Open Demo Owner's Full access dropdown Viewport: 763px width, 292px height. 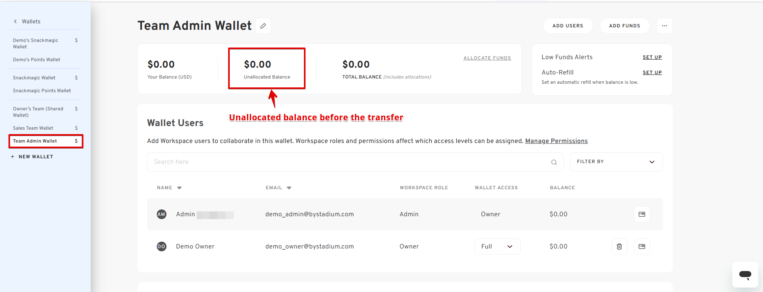[497, 246]
